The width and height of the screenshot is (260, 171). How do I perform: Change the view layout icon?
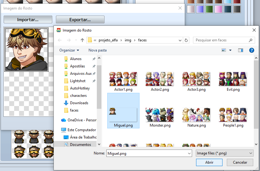point(224,50)
